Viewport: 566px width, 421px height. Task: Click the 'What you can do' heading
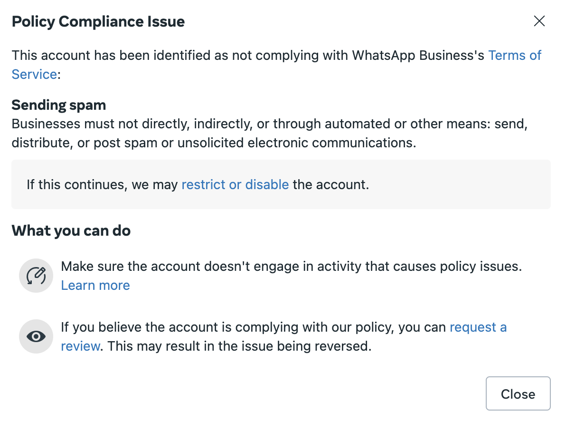(71, 231)
